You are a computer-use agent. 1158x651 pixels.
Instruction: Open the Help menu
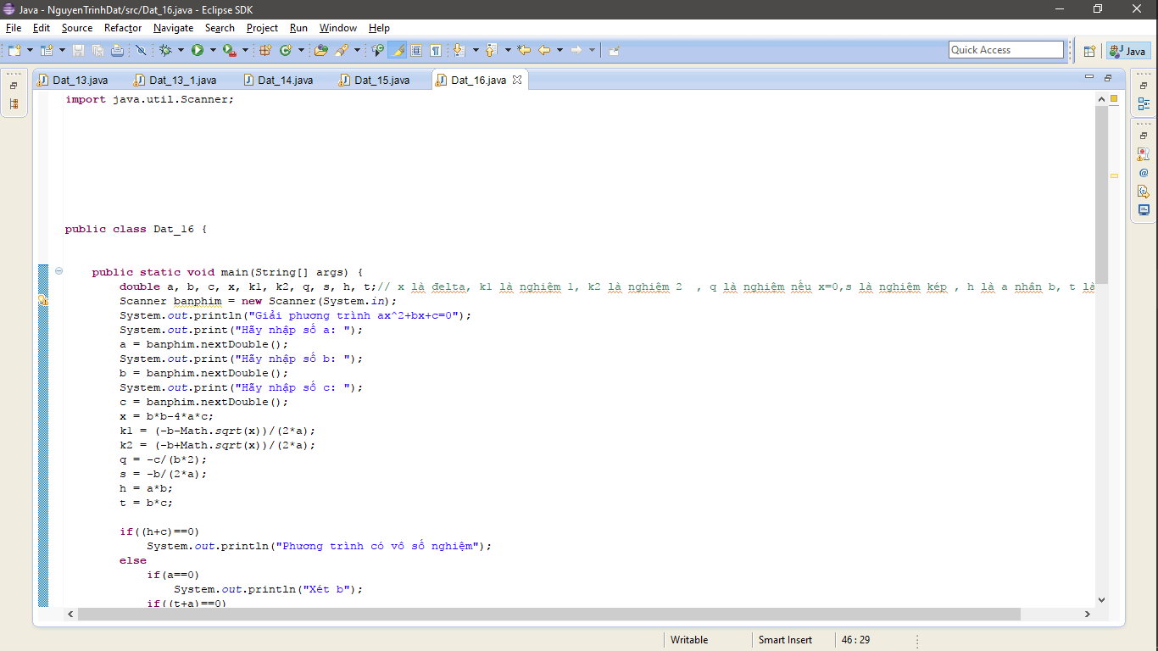tap(379, 28)
